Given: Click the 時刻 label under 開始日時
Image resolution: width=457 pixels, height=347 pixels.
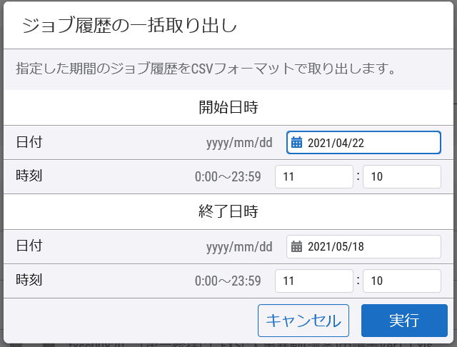Looking at the screenshot, I should 29,176.
